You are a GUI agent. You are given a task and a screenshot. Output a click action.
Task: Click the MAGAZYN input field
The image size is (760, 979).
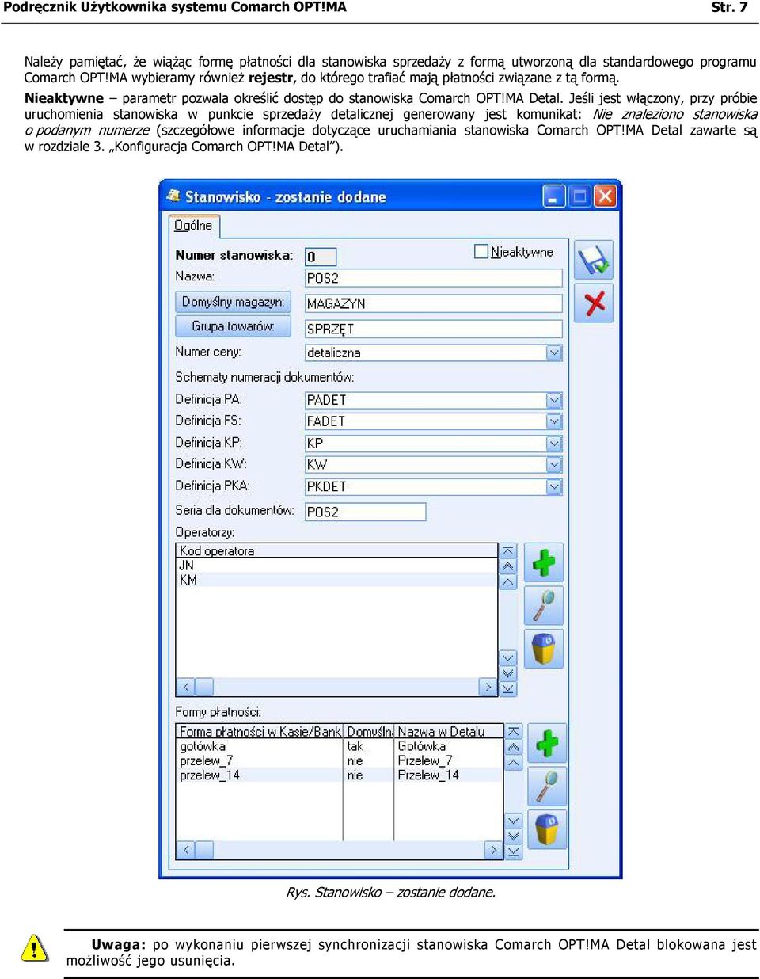coord(434,303)
